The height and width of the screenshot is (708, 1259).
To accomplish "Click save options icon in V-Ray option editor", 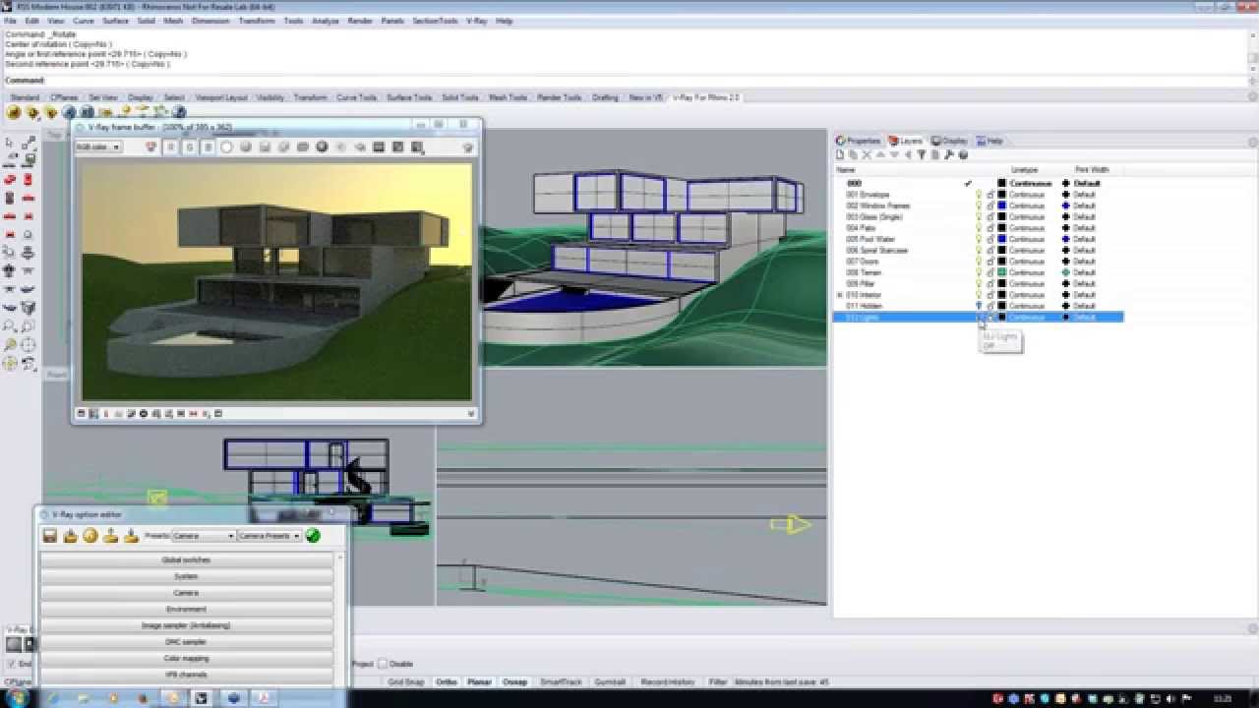I will click(x=50, y=536).
